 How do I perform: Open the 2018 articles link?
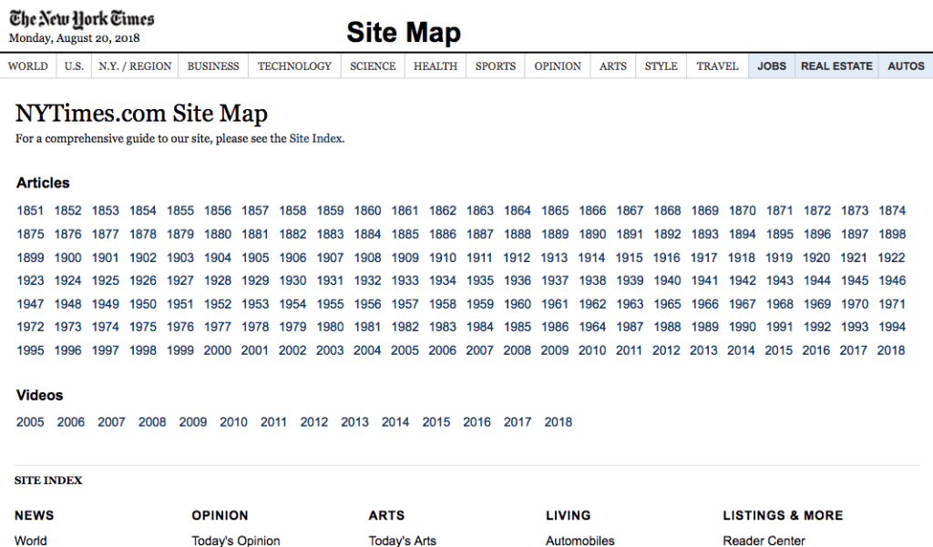point(891,350)
